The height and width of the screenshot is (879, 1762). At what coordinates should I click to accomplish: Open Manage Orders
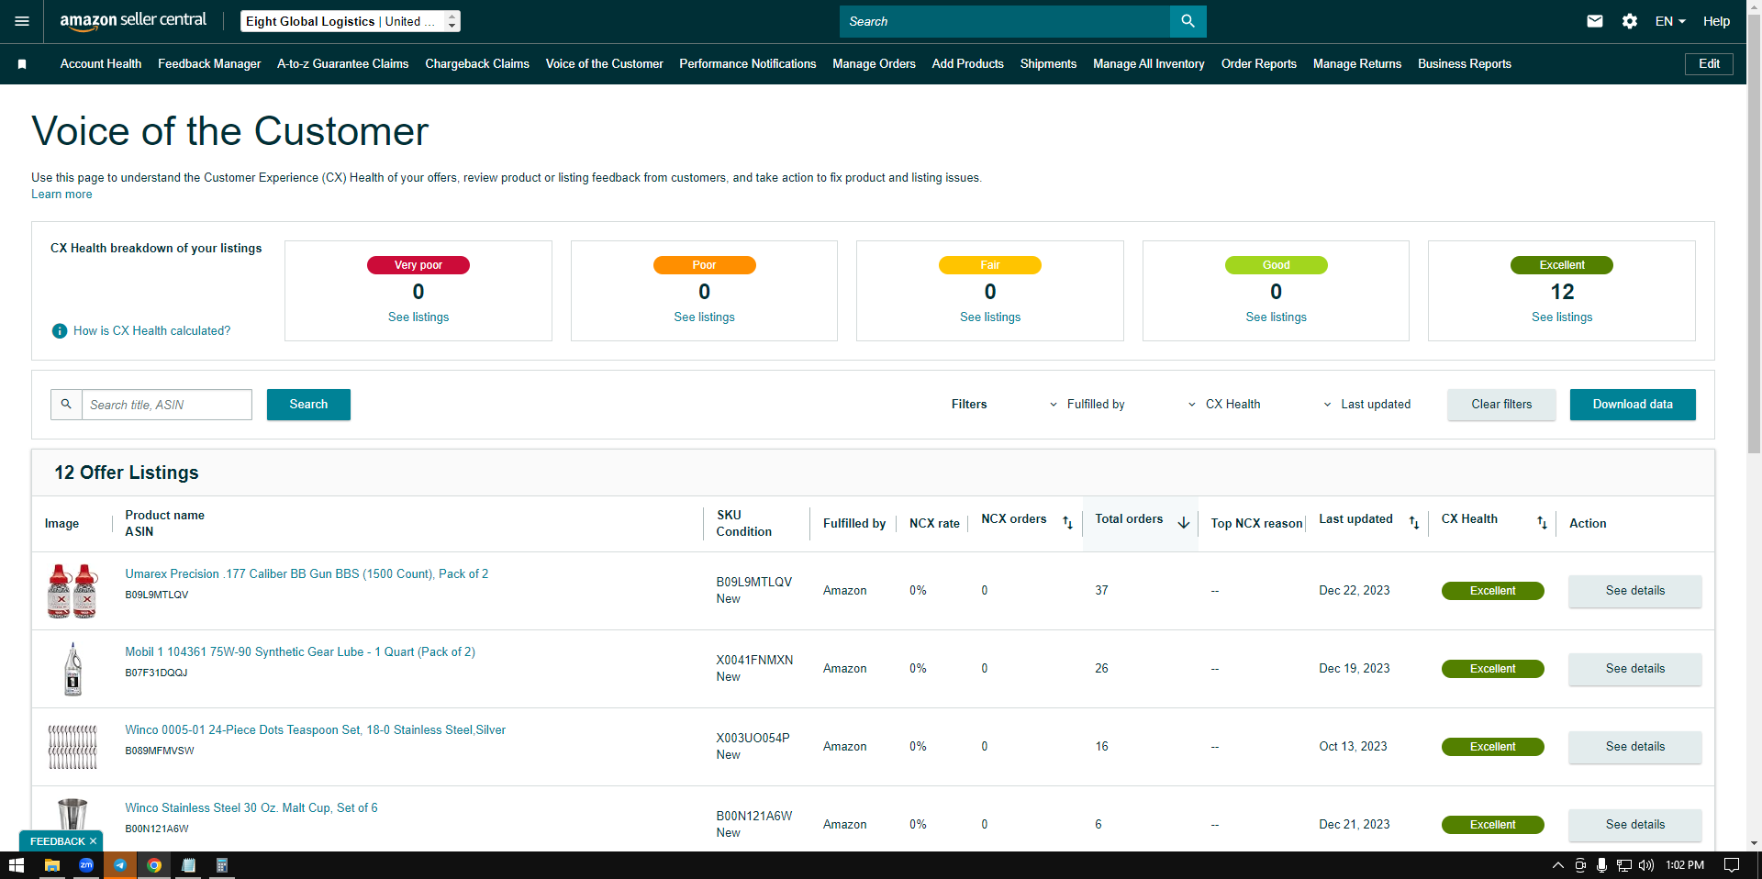[874, 64]
